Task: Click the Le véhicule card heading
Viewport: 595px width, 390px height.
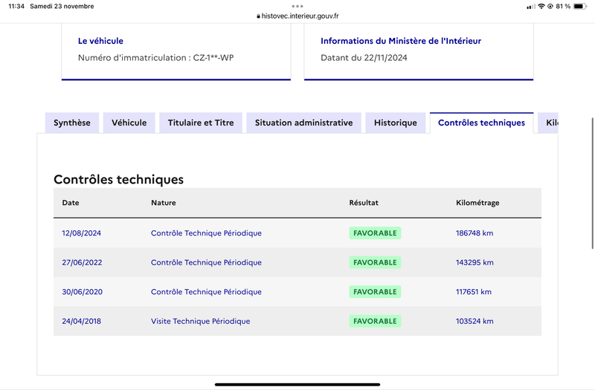Action: pos(100,41)
